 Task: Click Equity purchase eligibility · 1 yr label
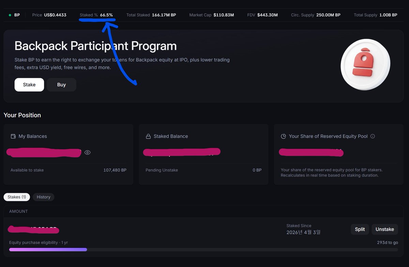click(39, 242)
